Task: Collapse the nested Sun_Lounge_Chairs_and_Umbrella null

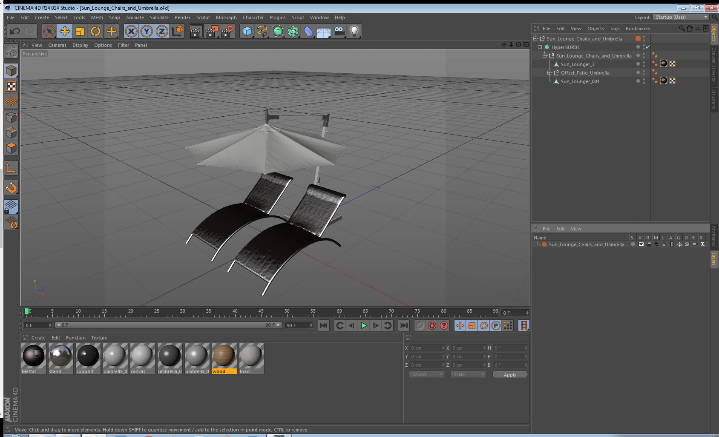Action: (x=544, y=56)
